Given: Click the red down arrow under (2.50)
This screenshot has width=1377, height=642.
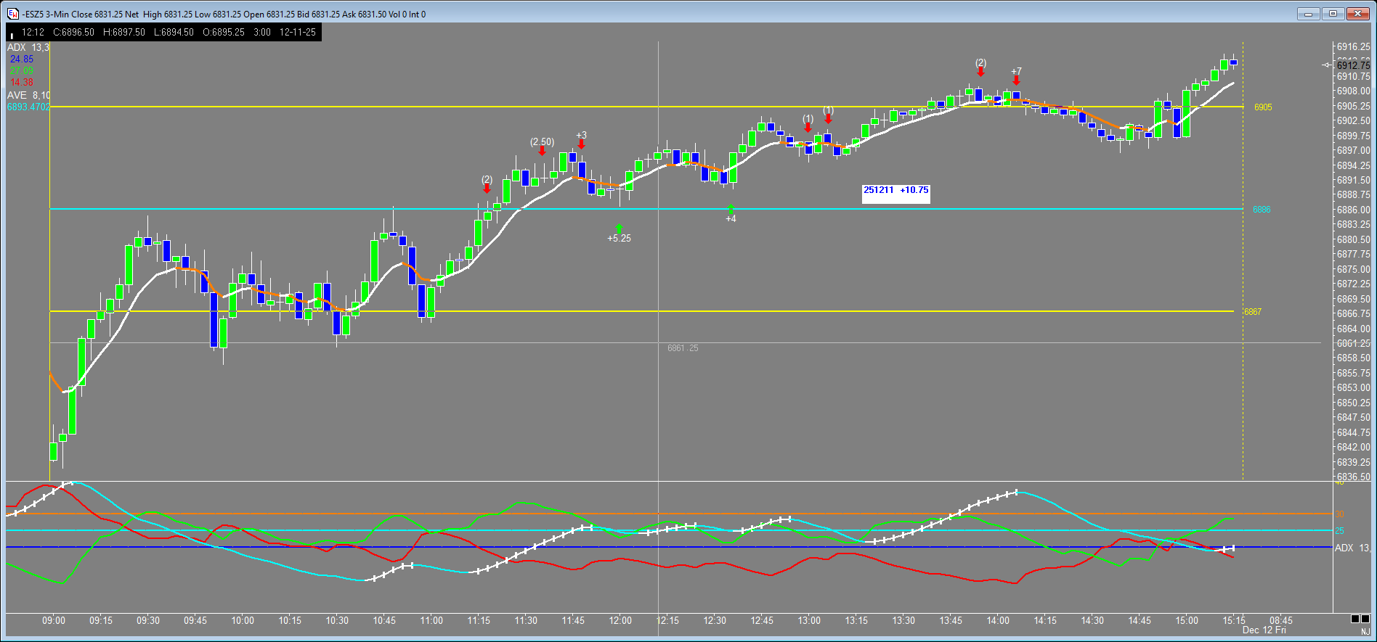Looking at the screenshot, I should pos(542,151).
